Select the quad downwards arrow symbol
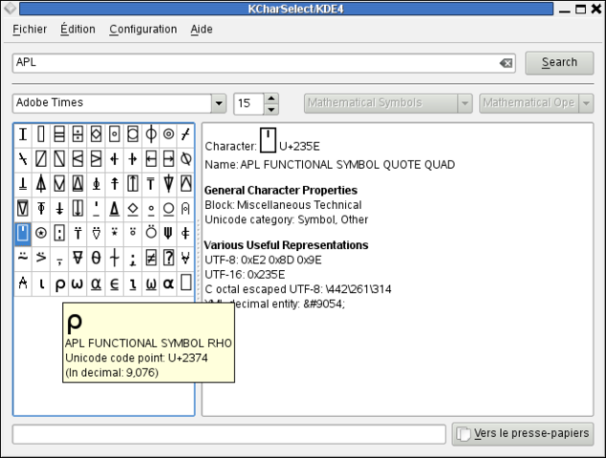Screen dimensions: 606x458 [77, 209]
